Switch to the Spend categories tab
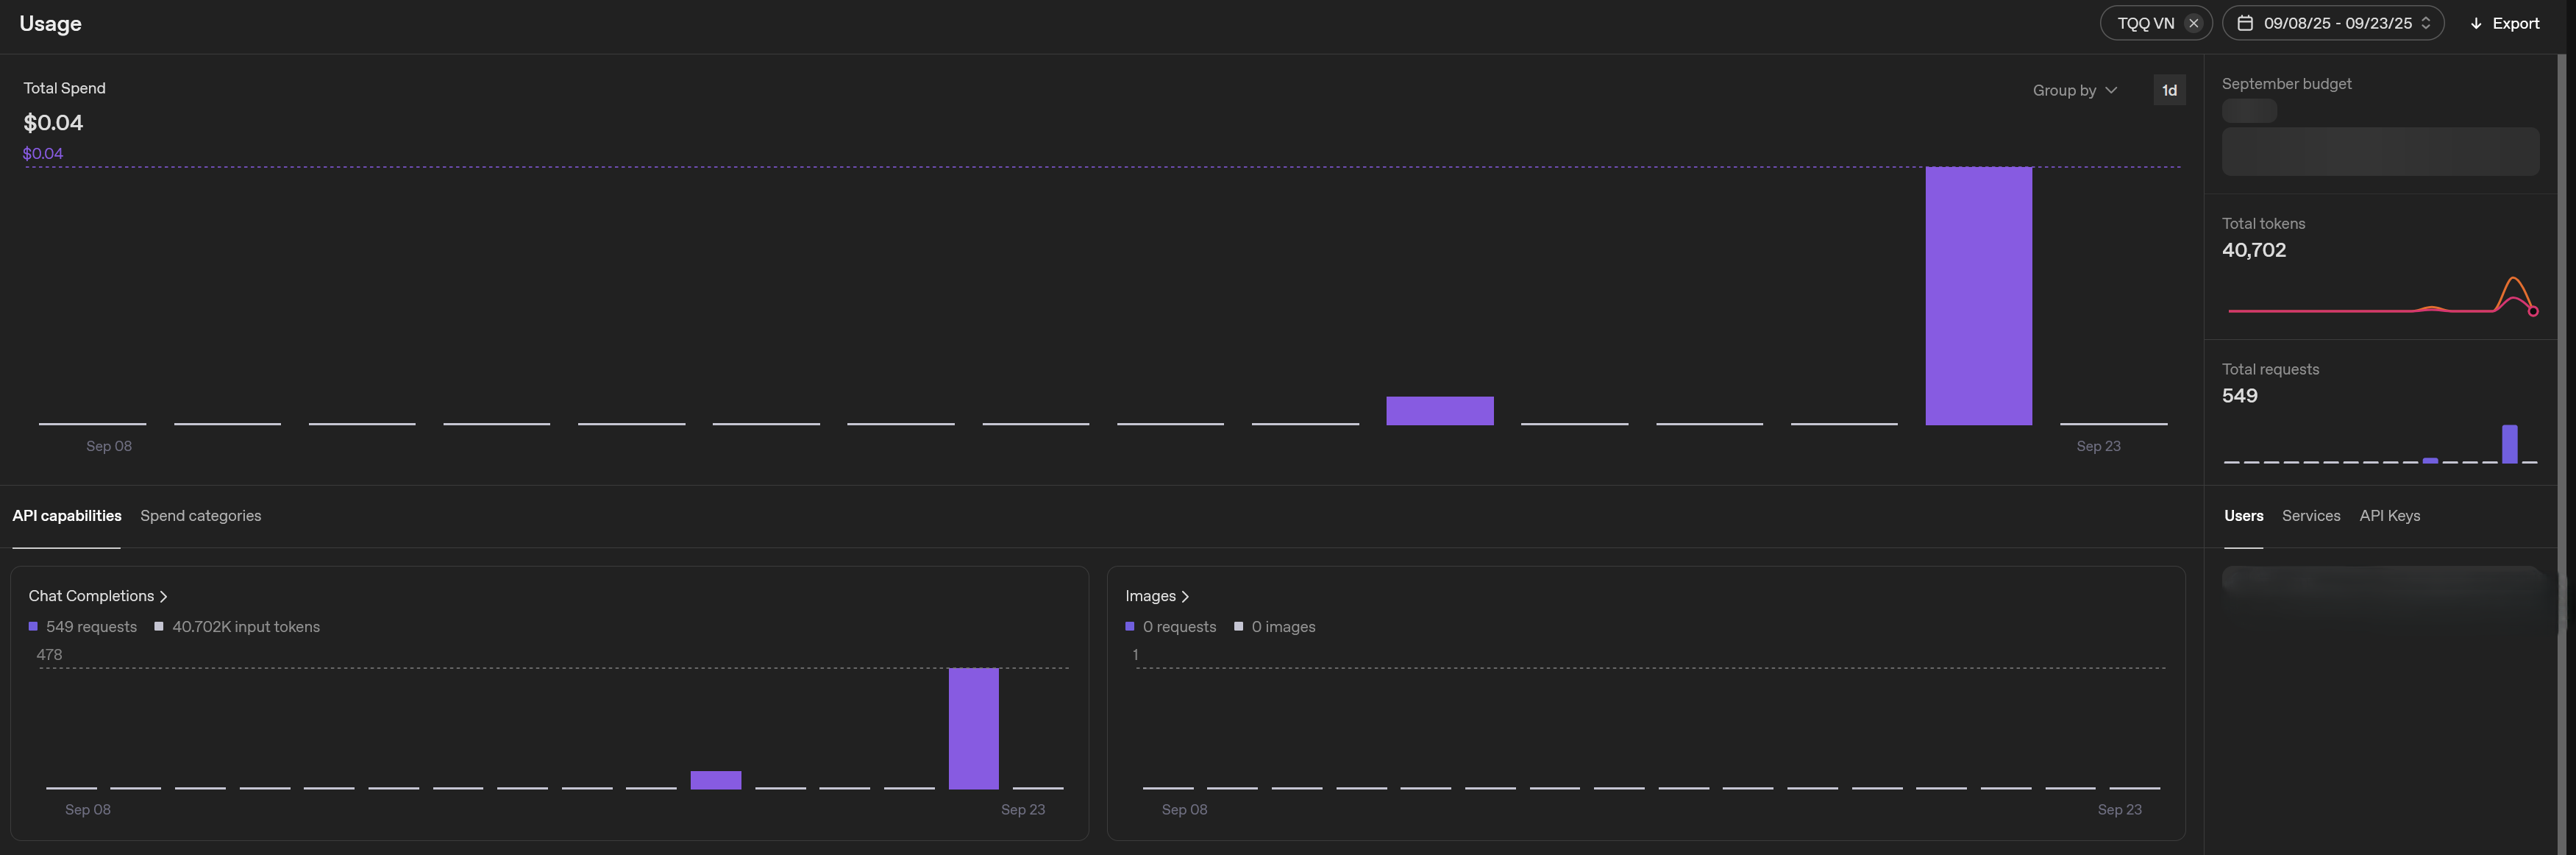Screen dimensions: 2576x855 [x=200, y=516]
